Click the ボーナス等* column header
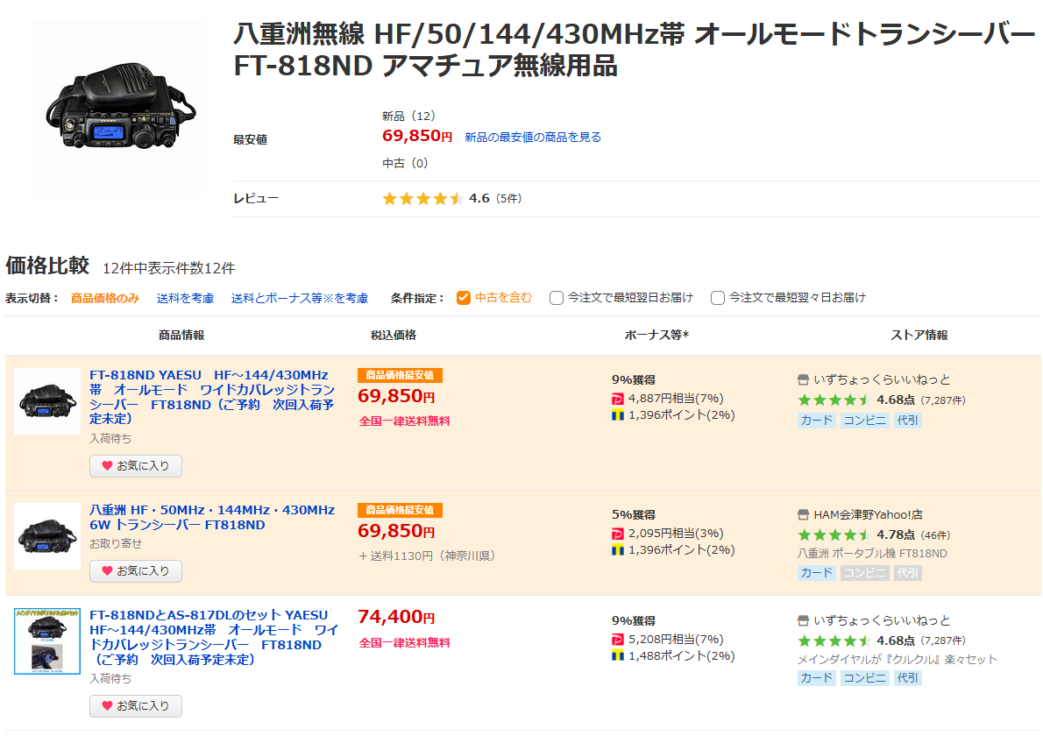The height and width of the screenshot is (736, 1043). pyautogui.click(x=656, y=335)
